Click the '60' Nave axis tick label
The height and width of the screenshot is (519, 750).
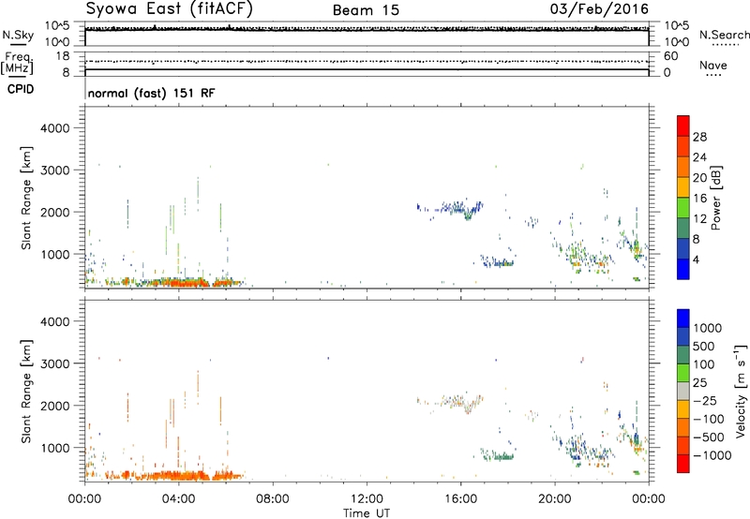click(x=670, y=56)
